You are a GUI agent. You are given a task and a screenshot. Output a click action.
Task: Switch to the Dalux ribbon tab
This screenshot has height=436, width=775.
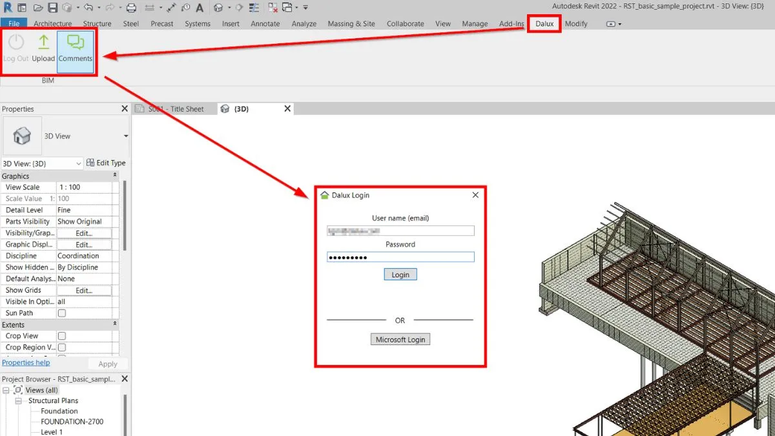tap(544, 24)
